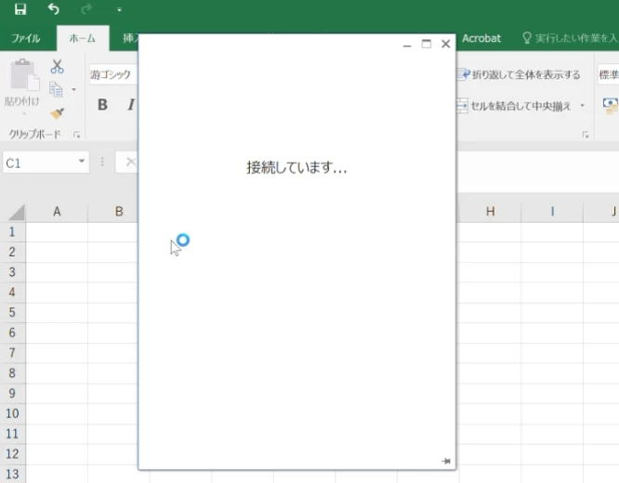Click cell A3

57,272
